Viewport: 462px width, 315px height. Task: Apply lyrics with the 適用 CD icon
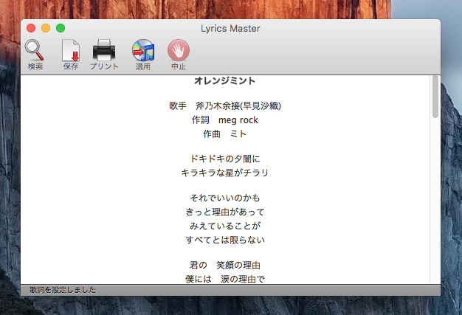click(x=143, y=50)
